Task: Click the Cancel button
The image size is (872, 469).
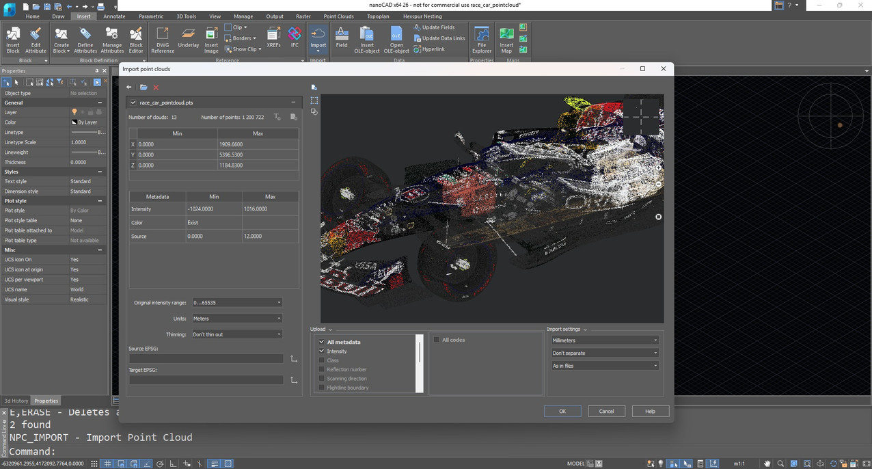Action: pos(606,411)
